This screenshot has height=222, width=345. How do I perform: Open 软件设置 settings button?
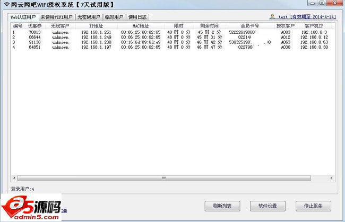pyautogui.click(x=268, y=206)
